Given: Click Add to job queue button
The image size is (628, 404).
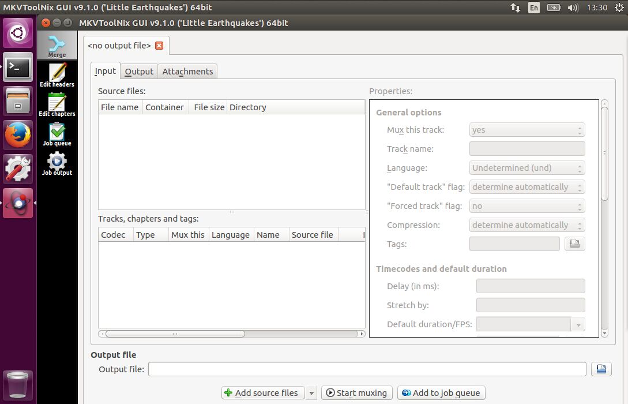Looking at the screenshot, I should click(x=441, y=393).
